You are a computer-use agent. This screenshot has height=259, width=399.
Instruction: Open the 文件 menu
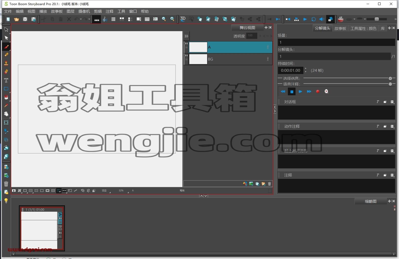point(8,11)
